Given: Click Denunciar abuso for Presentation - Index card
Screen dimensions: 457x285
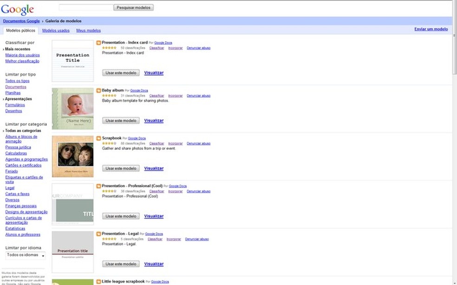Looking at the screenshot, I should pyautogui.click(x=198, y=48).
